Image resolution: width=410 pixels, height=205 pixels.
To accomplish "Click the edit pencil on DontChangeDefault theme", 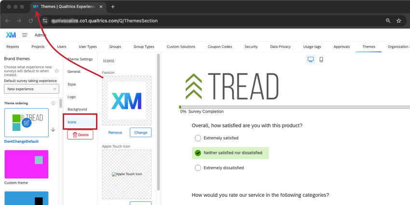I will (27, 123).
